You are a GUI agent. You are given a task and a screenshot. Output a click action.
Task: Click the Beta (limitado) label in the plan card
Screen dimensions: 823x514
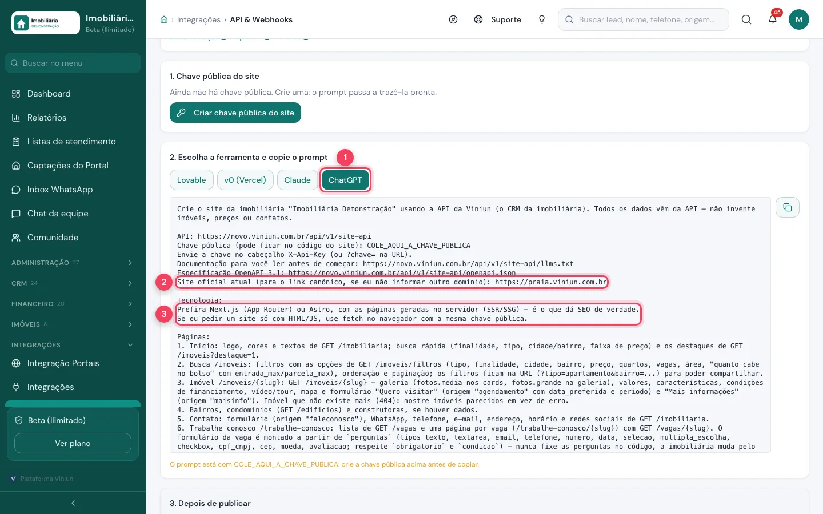[57, 420]
